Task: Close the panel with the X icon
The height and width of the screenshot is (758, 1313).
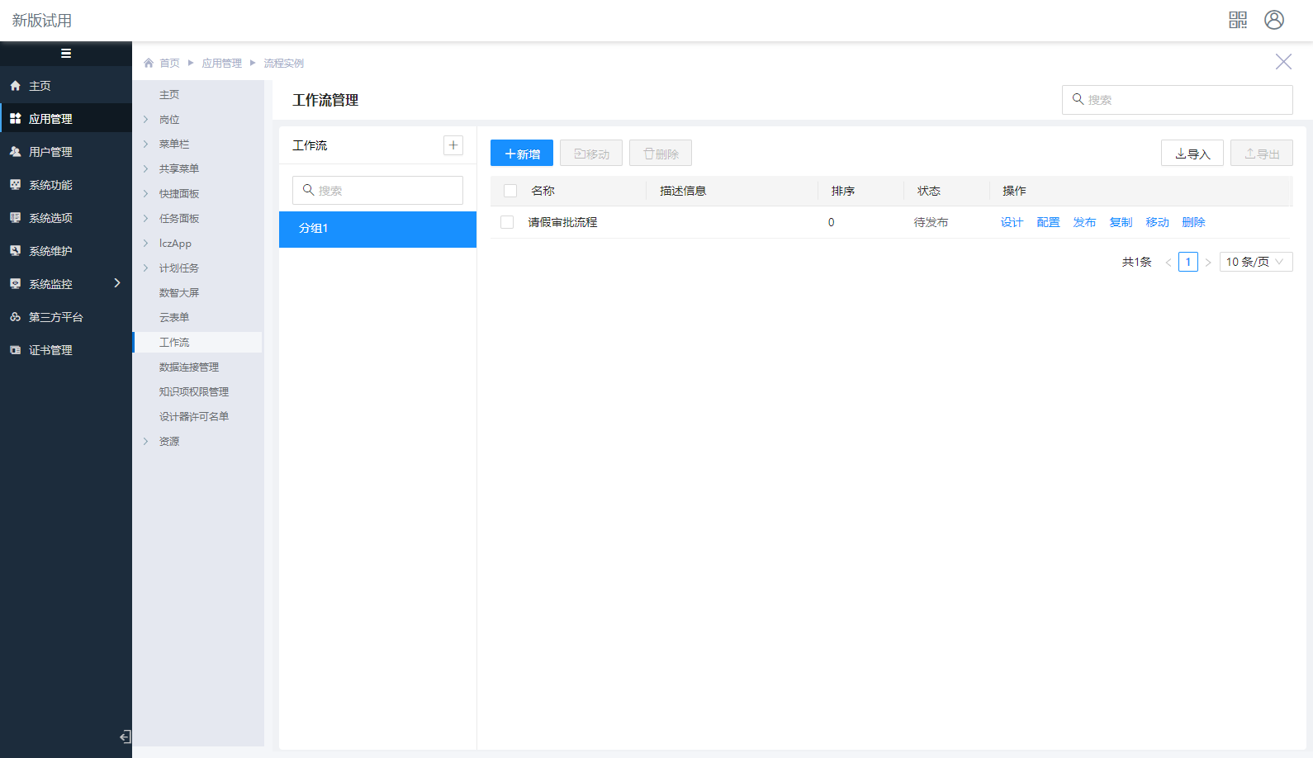Action: point(1283,62)
